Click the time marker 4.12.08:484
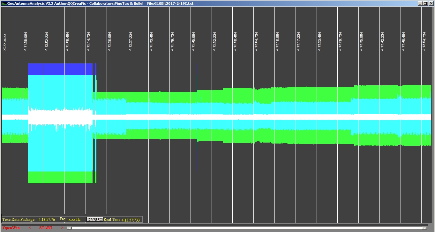This screenshot has height=232, width=435. point(67,41)
